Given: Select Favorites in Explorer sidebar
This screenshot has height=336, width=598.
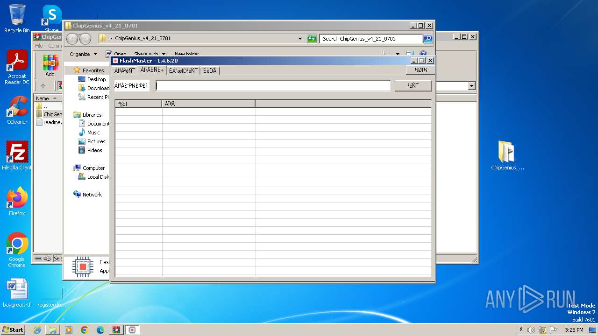Looking at the screenshot, I should [89, 70].
